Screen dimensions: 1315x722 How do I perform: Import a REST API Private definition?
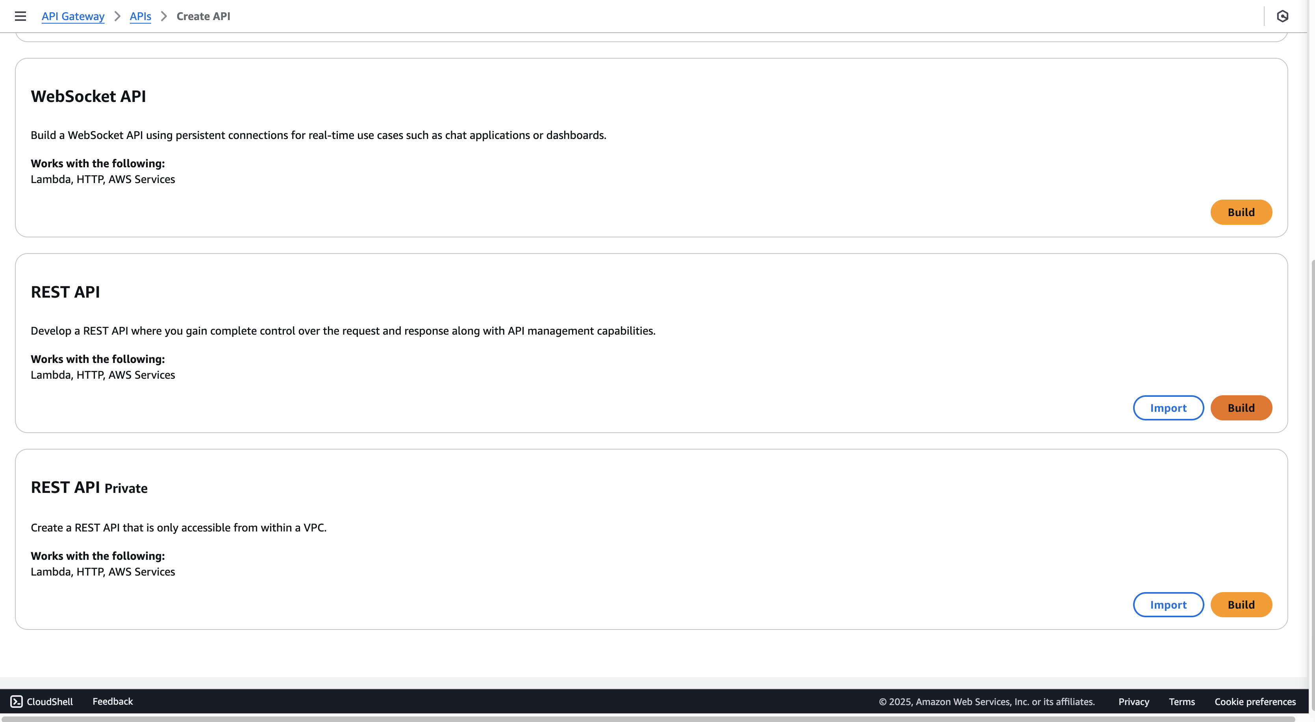pyautogui.click(x=1169, y=605)
